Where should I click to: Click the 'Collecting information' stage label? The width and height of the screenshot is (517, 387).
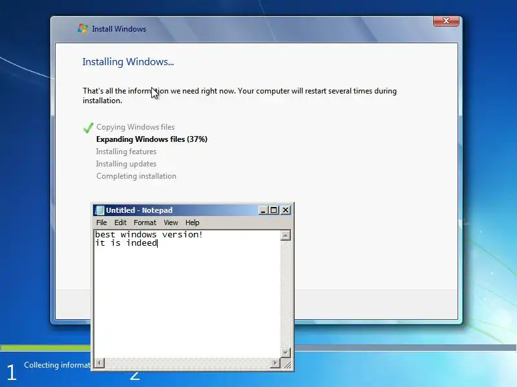(x=58, y=365)
